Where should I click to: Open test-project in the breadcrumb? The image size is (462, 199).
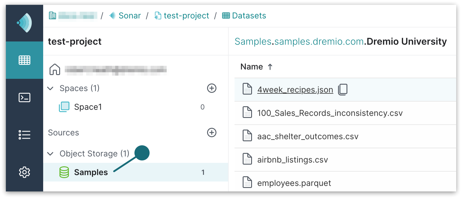(x=186, y=15)
